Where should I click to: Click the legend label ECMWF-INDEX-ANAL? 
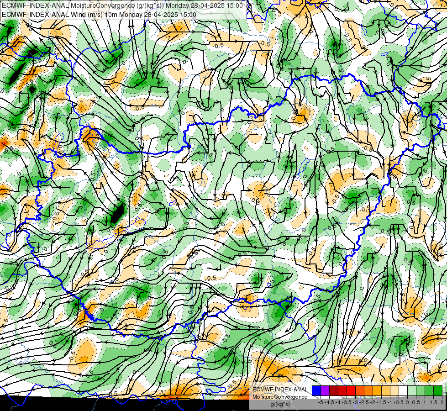(x=280, y=390)
